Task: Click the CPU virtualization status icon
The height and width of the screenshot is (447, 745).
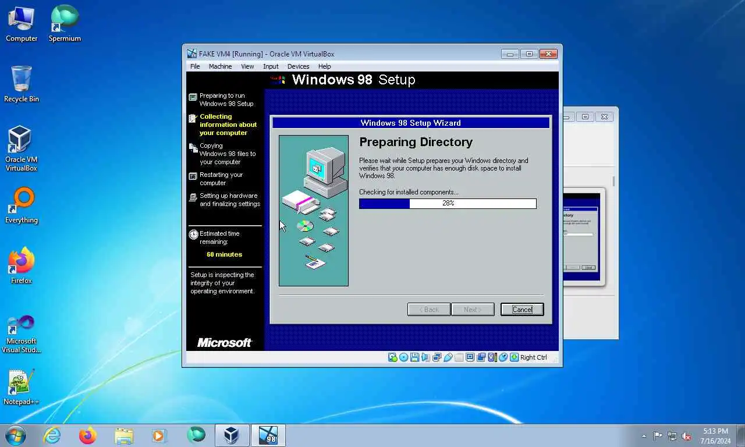Action: [492, 357]
